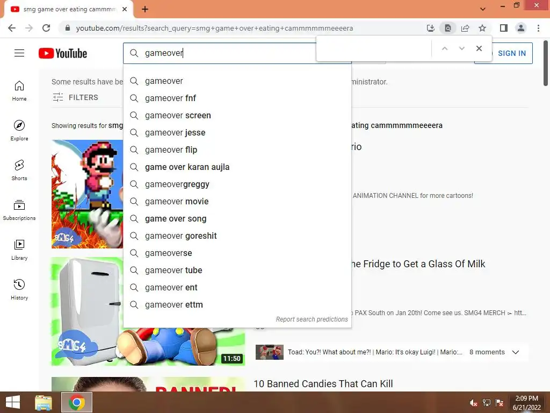Open History in the sidebar
550x413 pixels.
19,289
